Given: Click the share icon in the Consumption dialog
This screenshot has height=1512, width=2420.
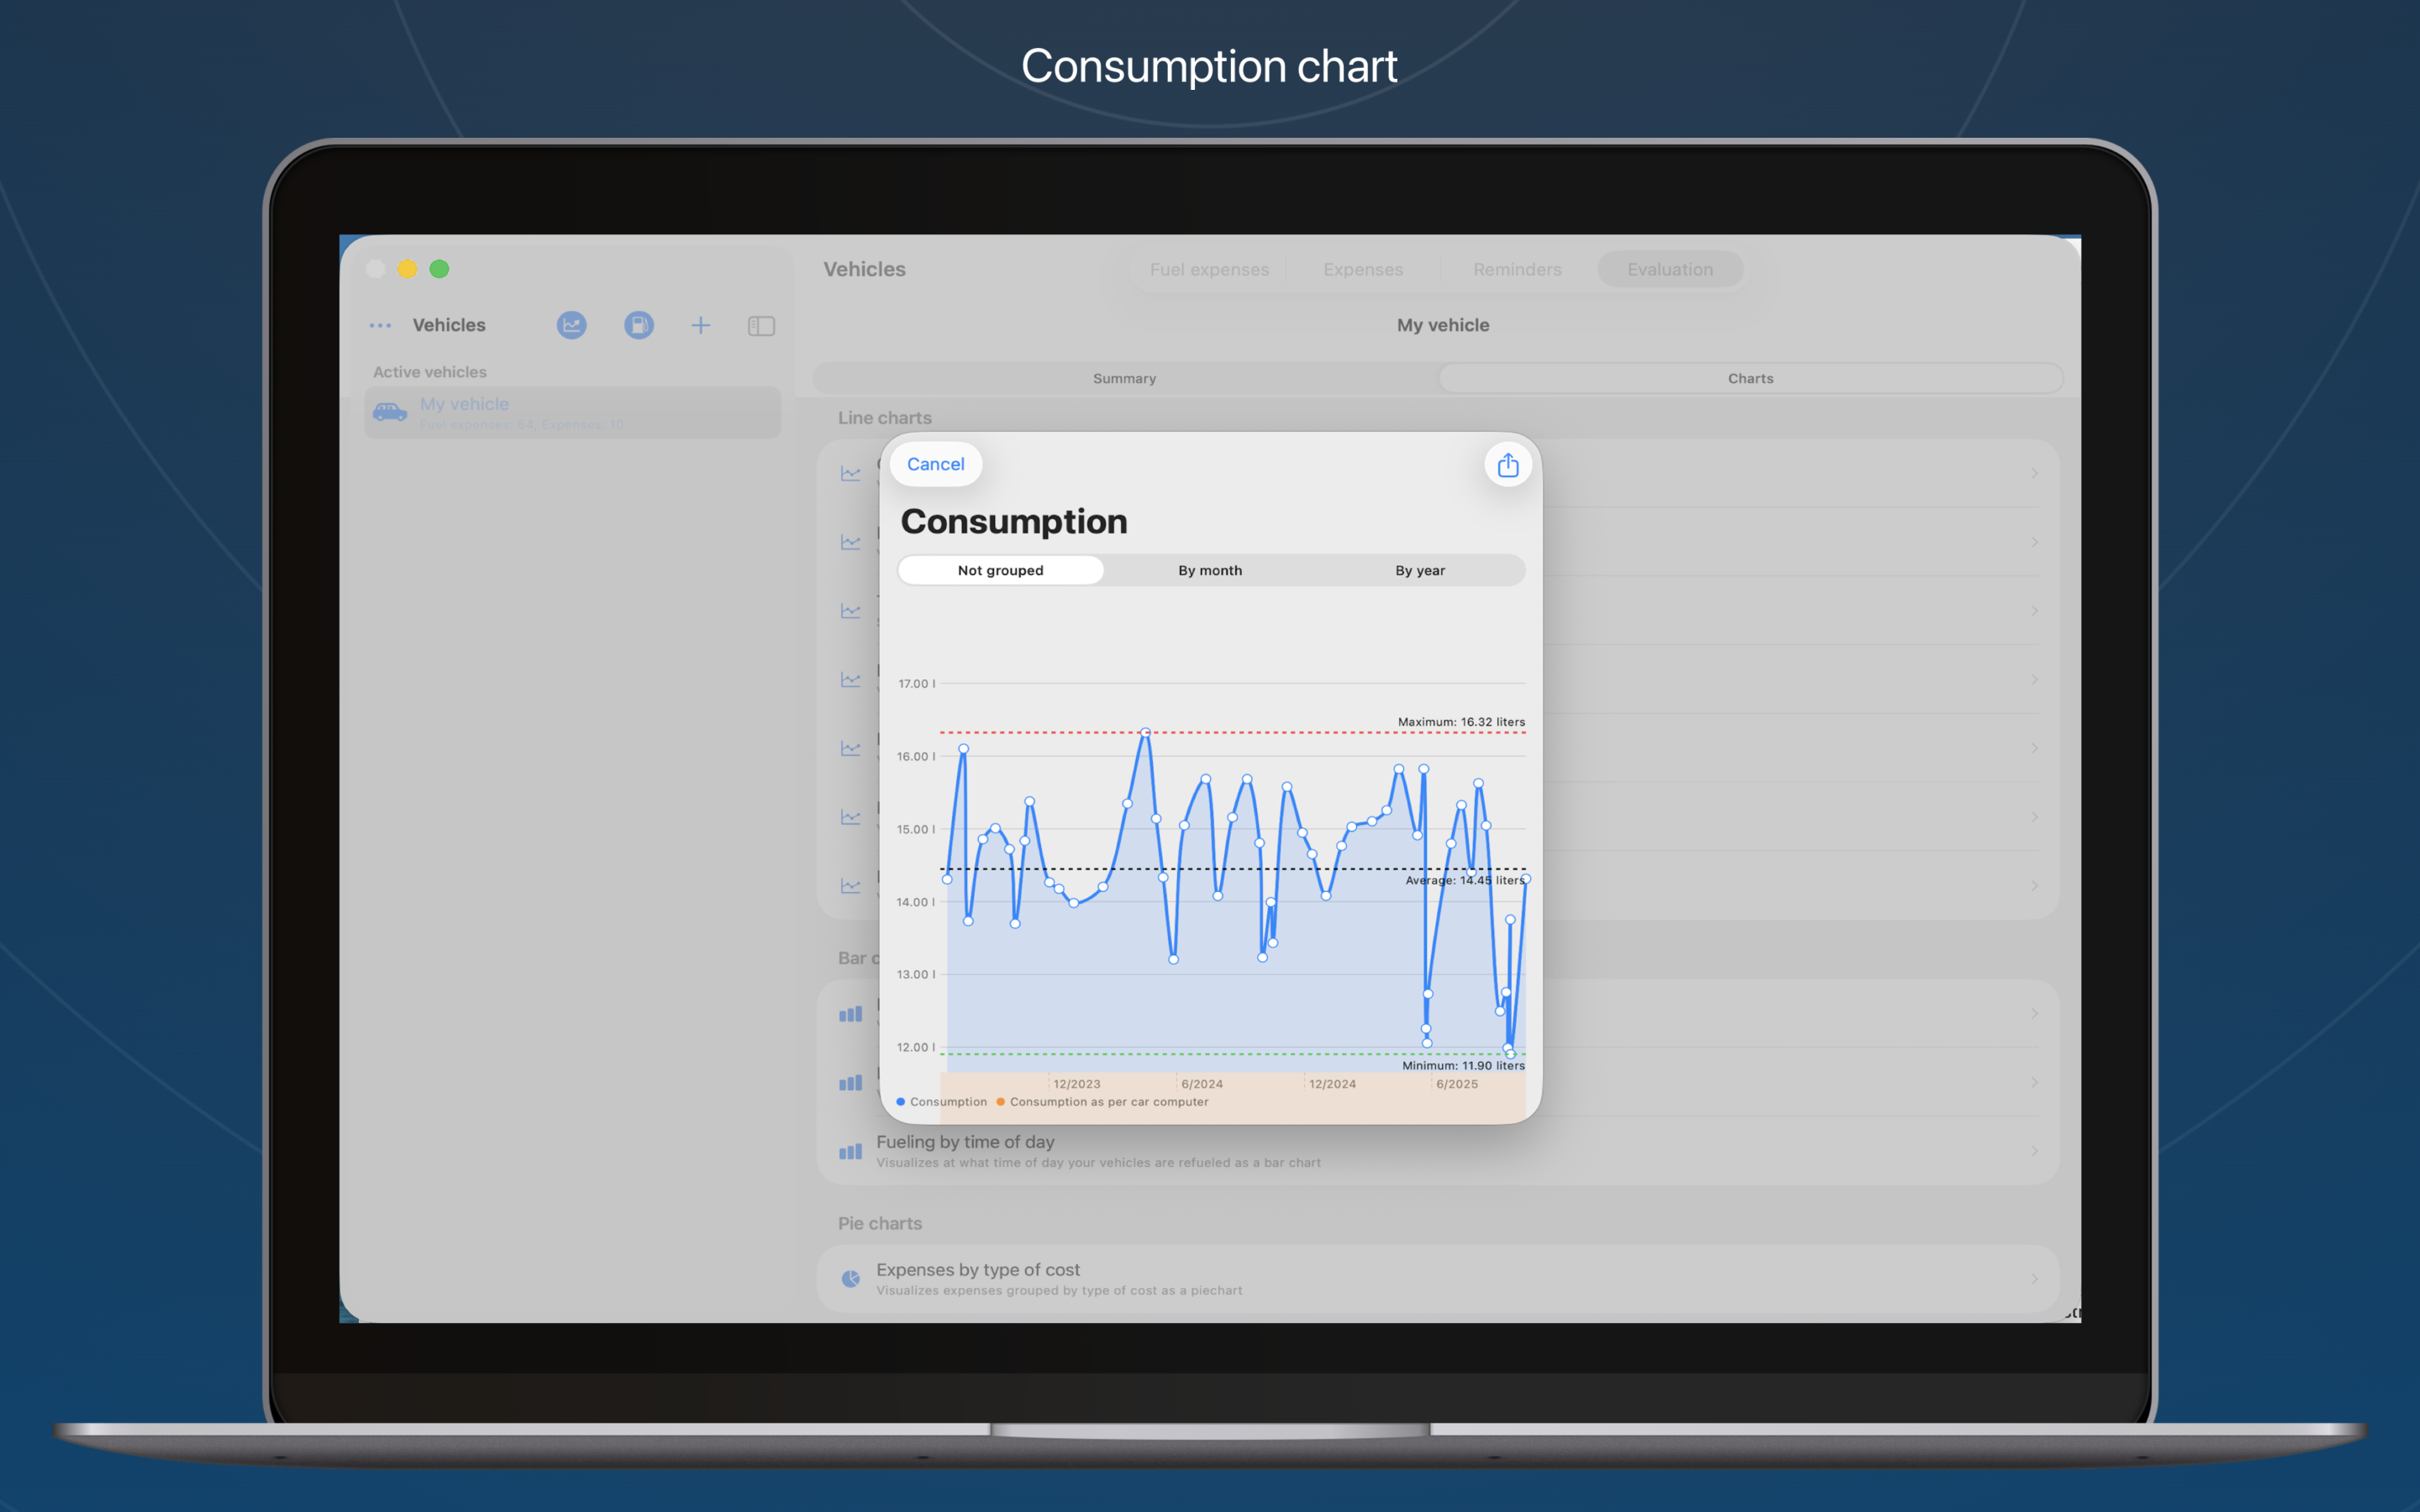Looking at the screenshot, I should [x=1507, y=465].
